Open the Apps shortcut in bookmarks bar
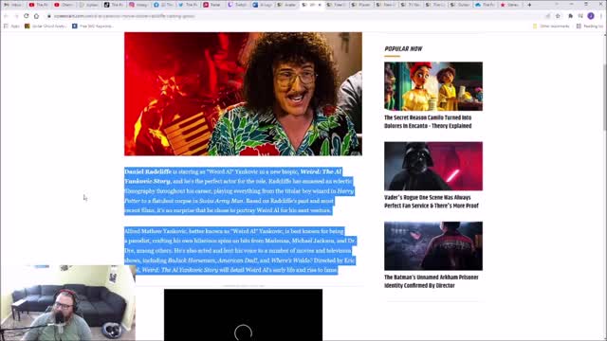The image size is (607, 341). [x=11, y=26]
